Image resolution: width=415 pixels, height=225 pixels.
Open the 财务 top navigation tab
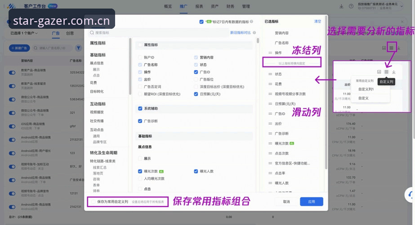click(x=230, y=6)
